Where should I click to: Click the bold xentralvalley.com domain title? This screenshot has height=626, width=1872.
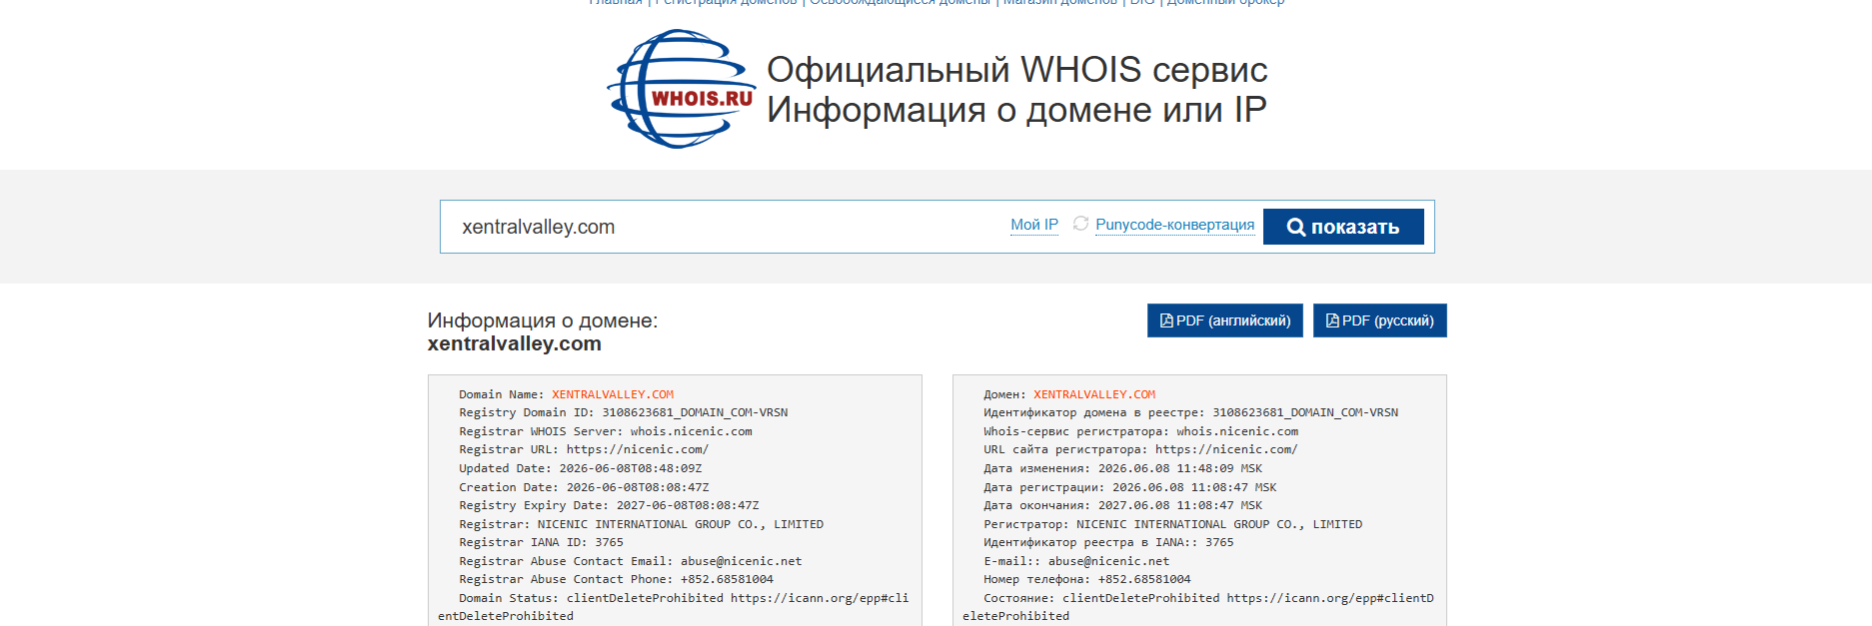[x=515, y=343]
